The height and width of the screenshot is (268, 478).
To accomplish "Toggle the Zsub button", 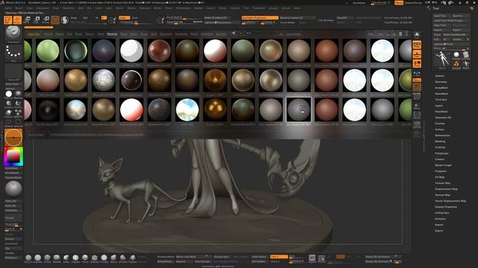I will 135,18.
